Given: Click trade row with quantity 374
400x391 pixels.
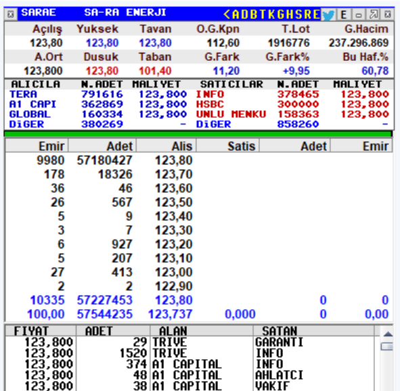Looking at the screenshot, I should click(190, 364).
